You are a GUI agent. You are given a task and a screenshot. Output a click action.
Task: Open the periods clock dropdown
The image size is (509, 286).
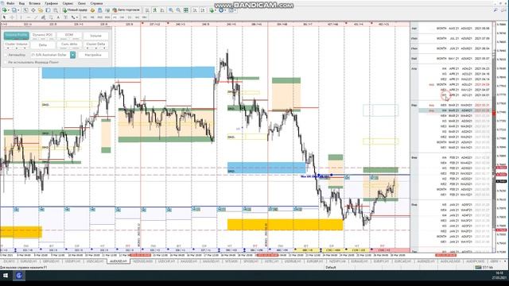point(223,10)
